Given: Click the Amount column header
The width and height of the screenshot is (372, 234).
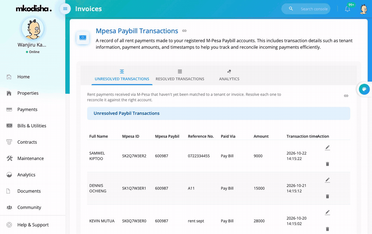Looking at the screenshot, I should (261, 136).
